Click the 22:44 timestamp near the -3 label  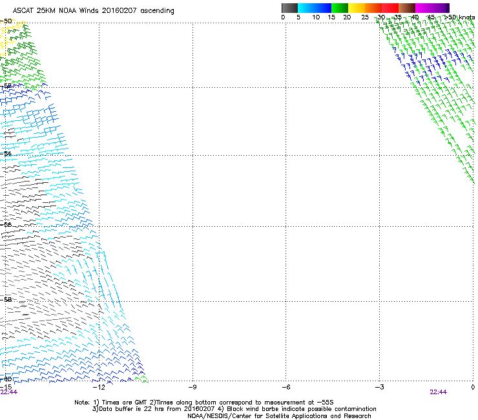point(439,392)
